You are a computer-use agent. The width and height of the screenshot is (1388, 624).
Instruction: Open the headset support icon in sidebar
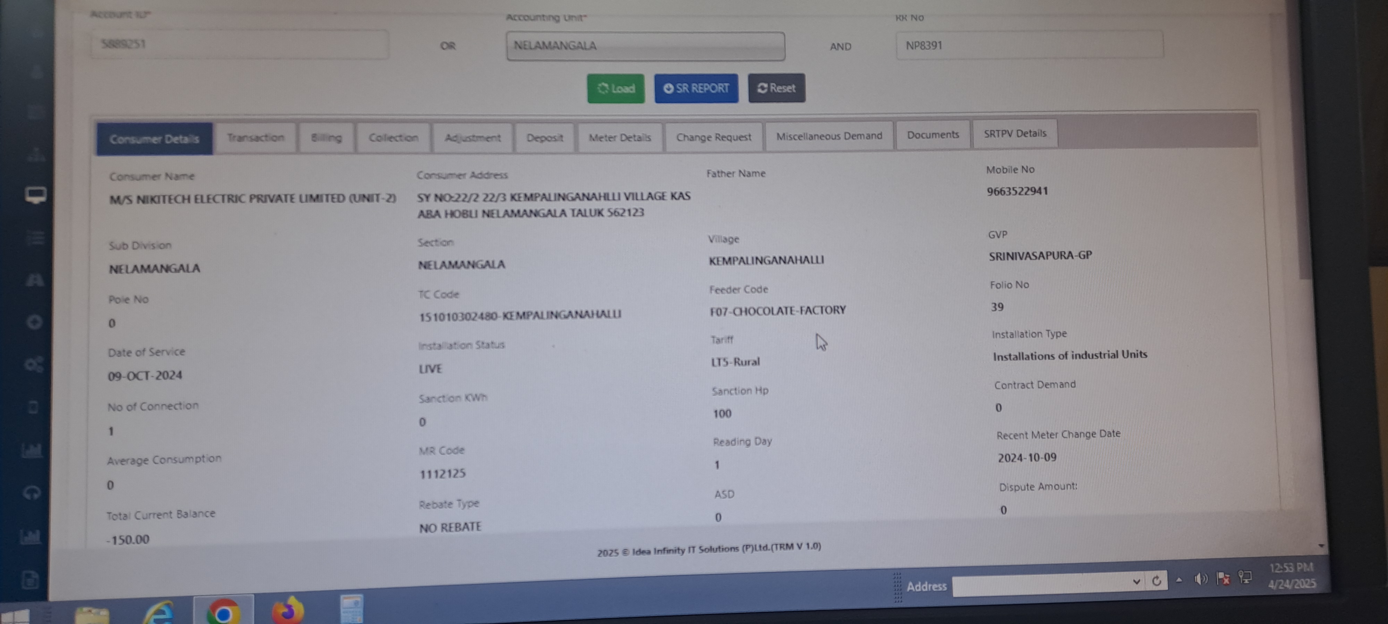pyautogui.click(x=32, y=493)
